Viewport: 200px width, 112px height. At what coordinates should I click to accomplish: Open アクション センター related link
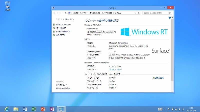(62, 85)
